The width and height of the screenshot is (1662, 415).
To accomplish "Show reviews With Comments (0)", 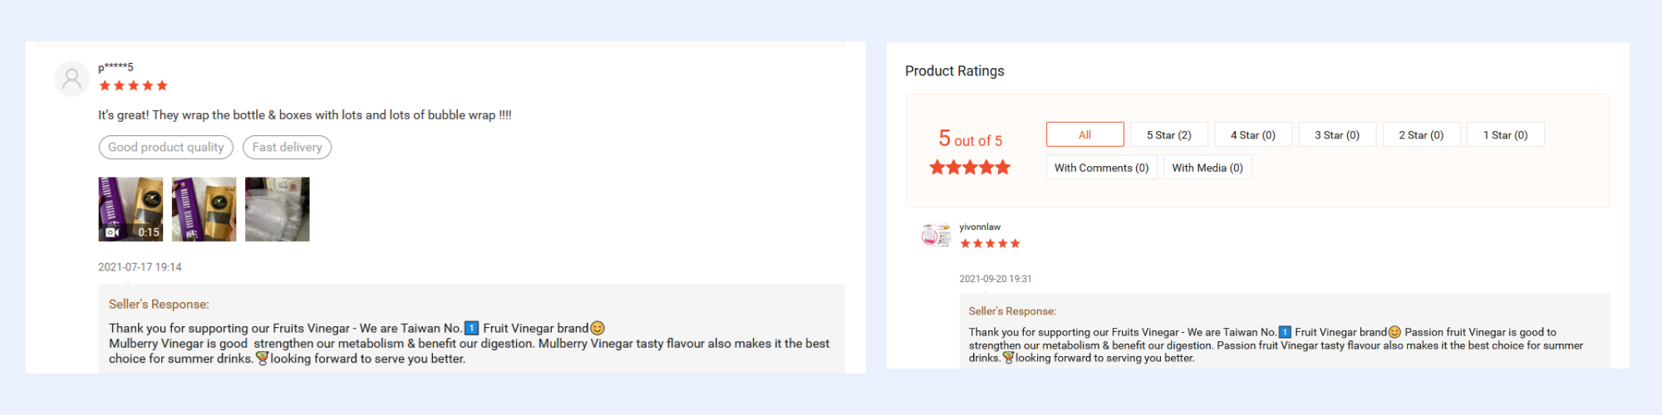I will pyautogui.click(x=1101, y=168).
